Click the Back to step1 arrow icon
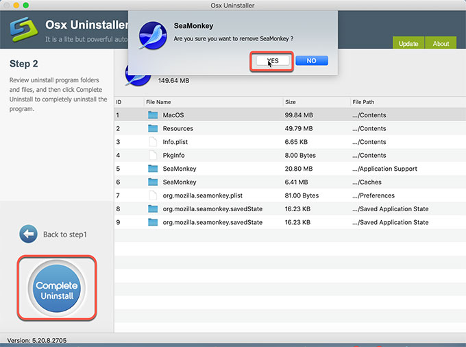466x347 pixels. pos(28,234)
